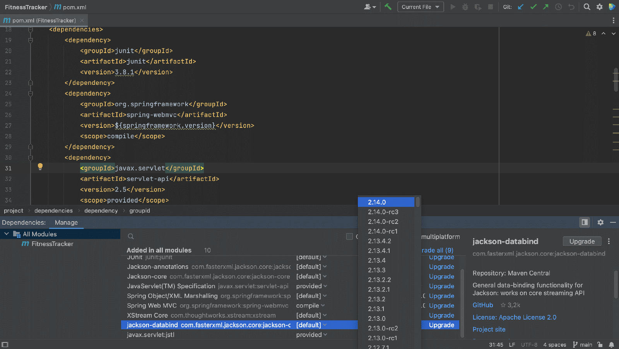The height and width of the screenshot is (349, 619).
Task: Toggle the checkbox above the dependencies list
Action: [349, 237]
